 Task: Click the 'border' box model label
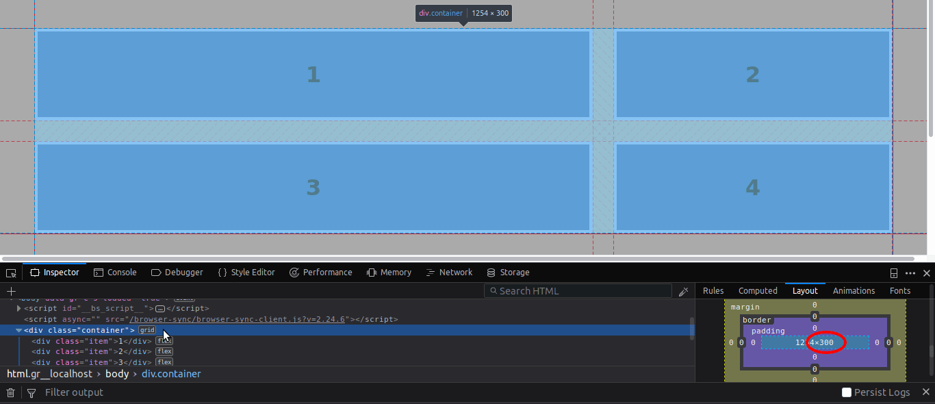tap(757, 320)
